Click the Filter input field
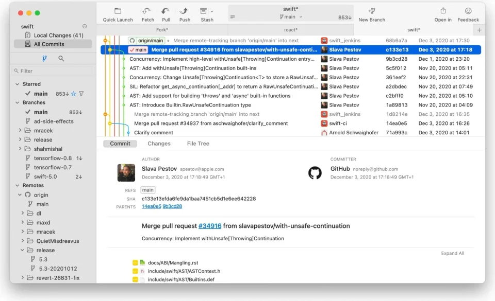The width and height of the screenshot is (495, 301). pyautogui.click(x=53, y=71)
